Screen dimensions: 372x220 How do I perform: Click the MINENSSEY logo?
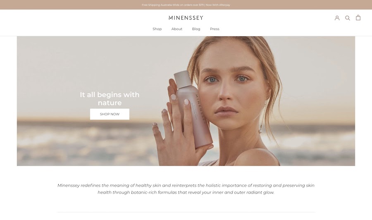click(186, 18)
